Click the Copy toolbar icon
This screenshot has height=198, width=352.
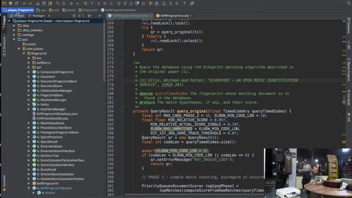(44, 3)
